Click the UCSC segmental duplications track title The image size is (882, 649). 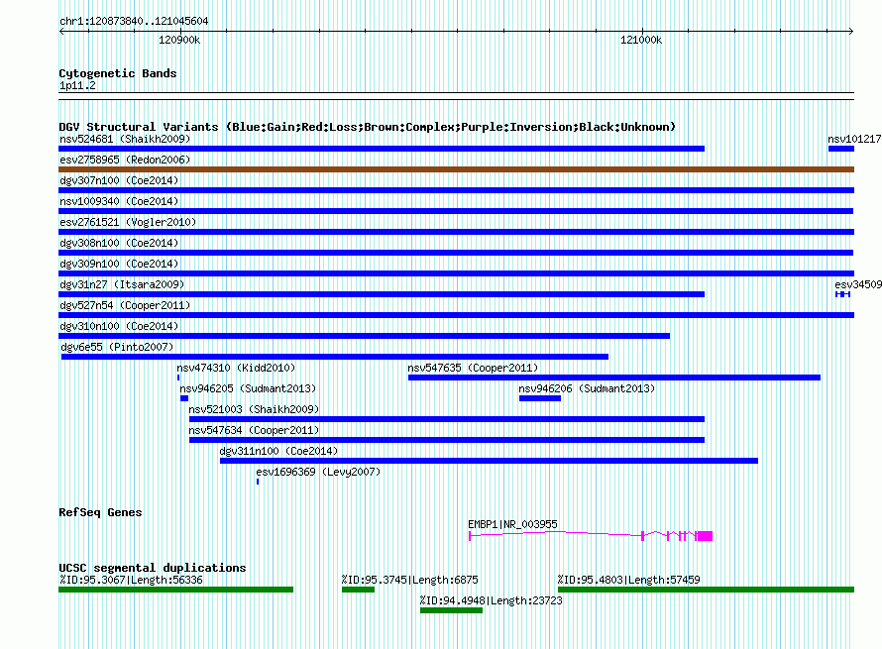click(x=153, y=568)
